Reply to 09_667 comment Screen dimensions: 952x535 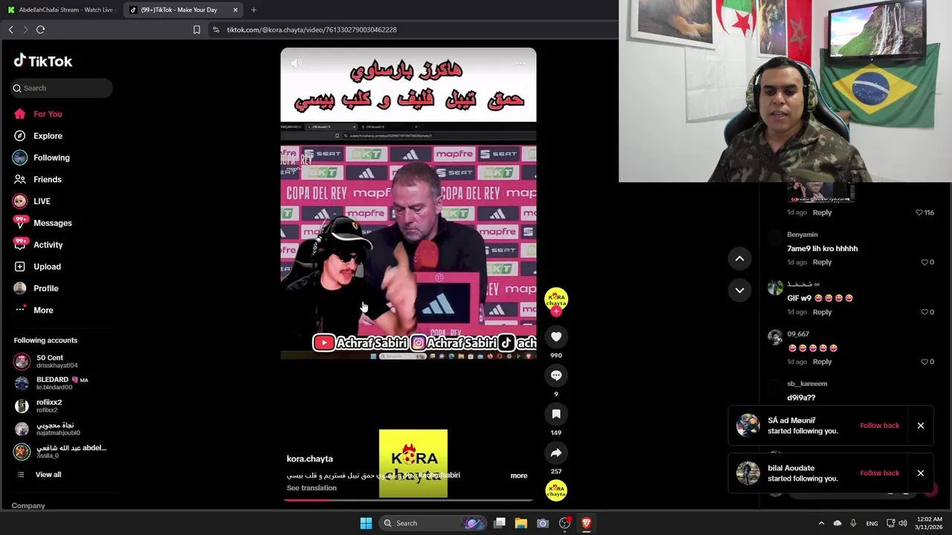tap(822, 362)
